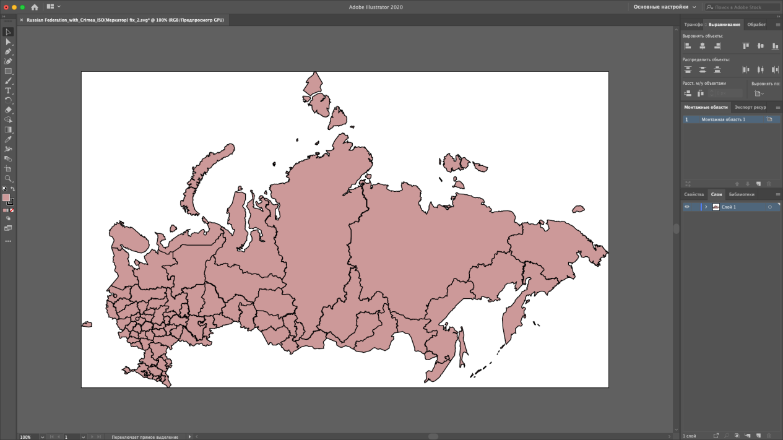The height and width of the screenshot is (440, 783).
Task: Activate the Type tool
Action: point(8,91)
